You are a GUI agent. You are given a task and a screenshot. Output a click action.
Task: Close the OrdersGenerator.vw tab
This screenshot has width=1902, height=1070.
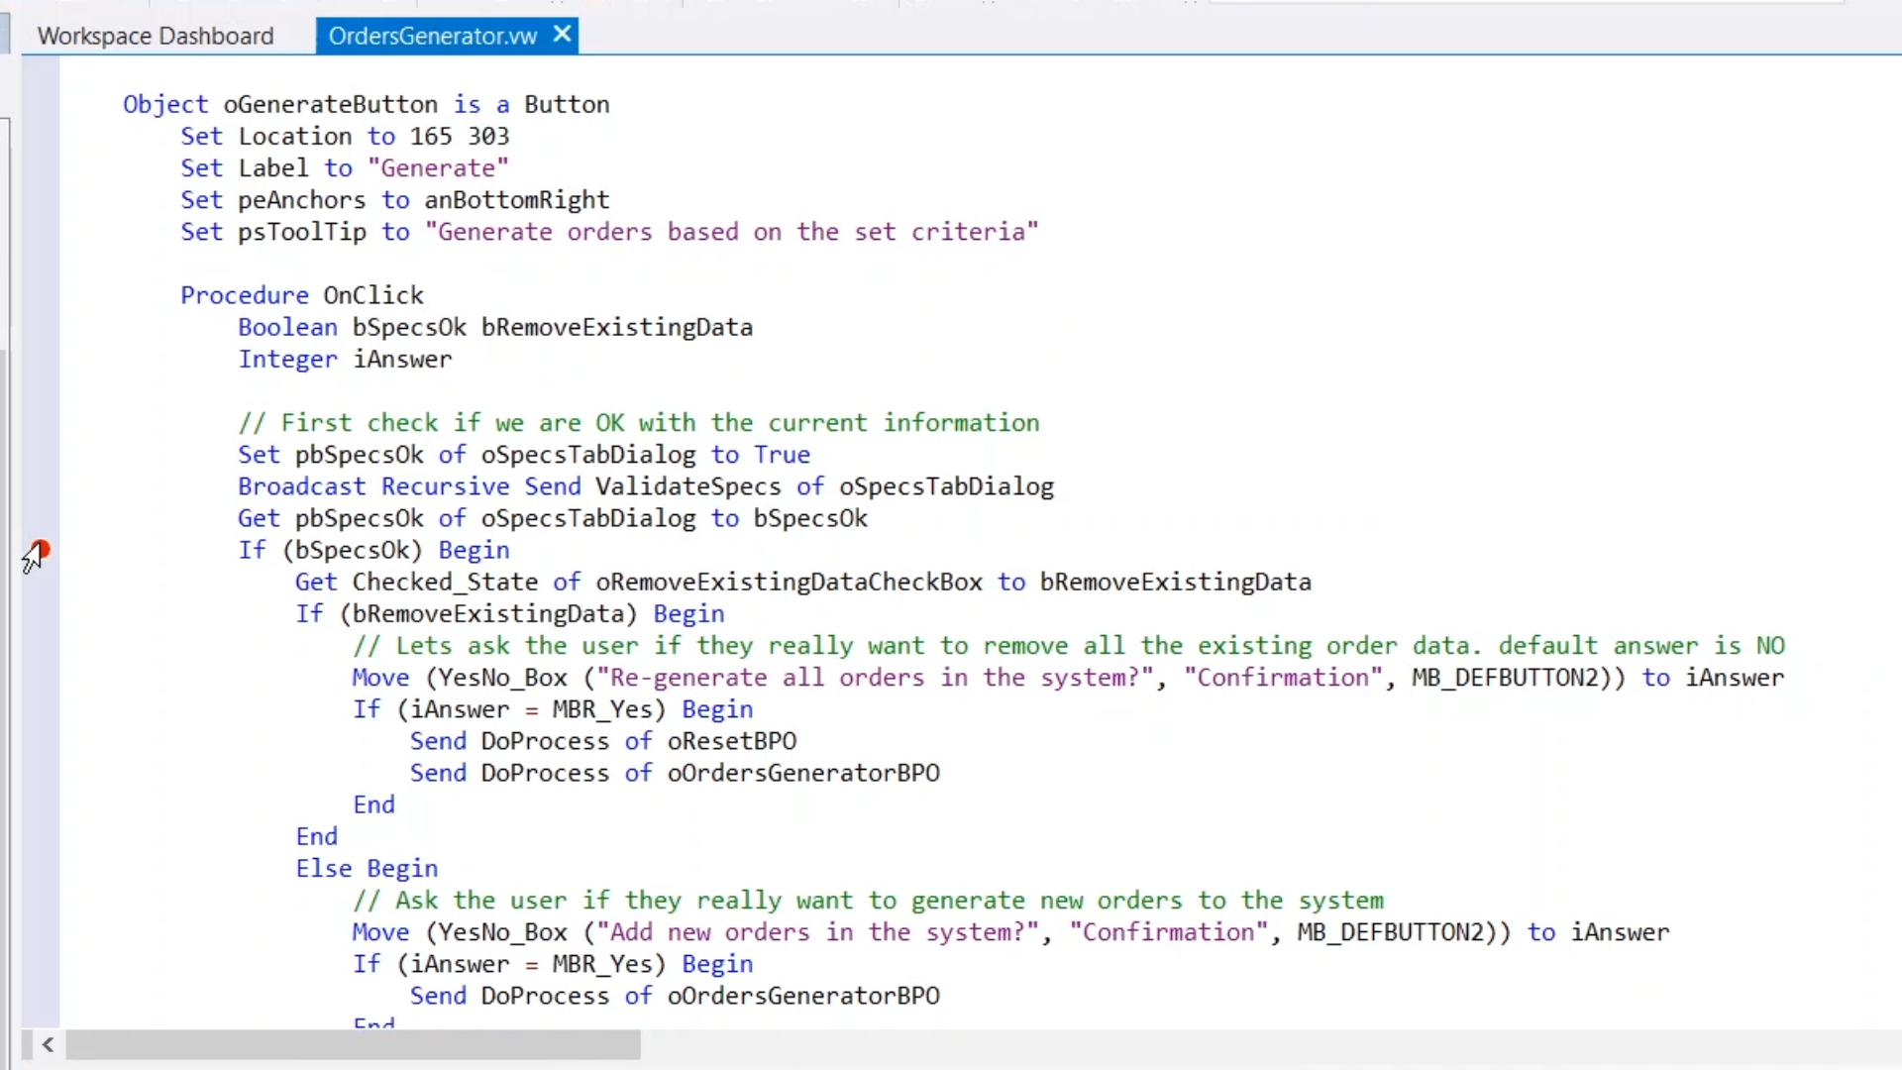point(562,35)
